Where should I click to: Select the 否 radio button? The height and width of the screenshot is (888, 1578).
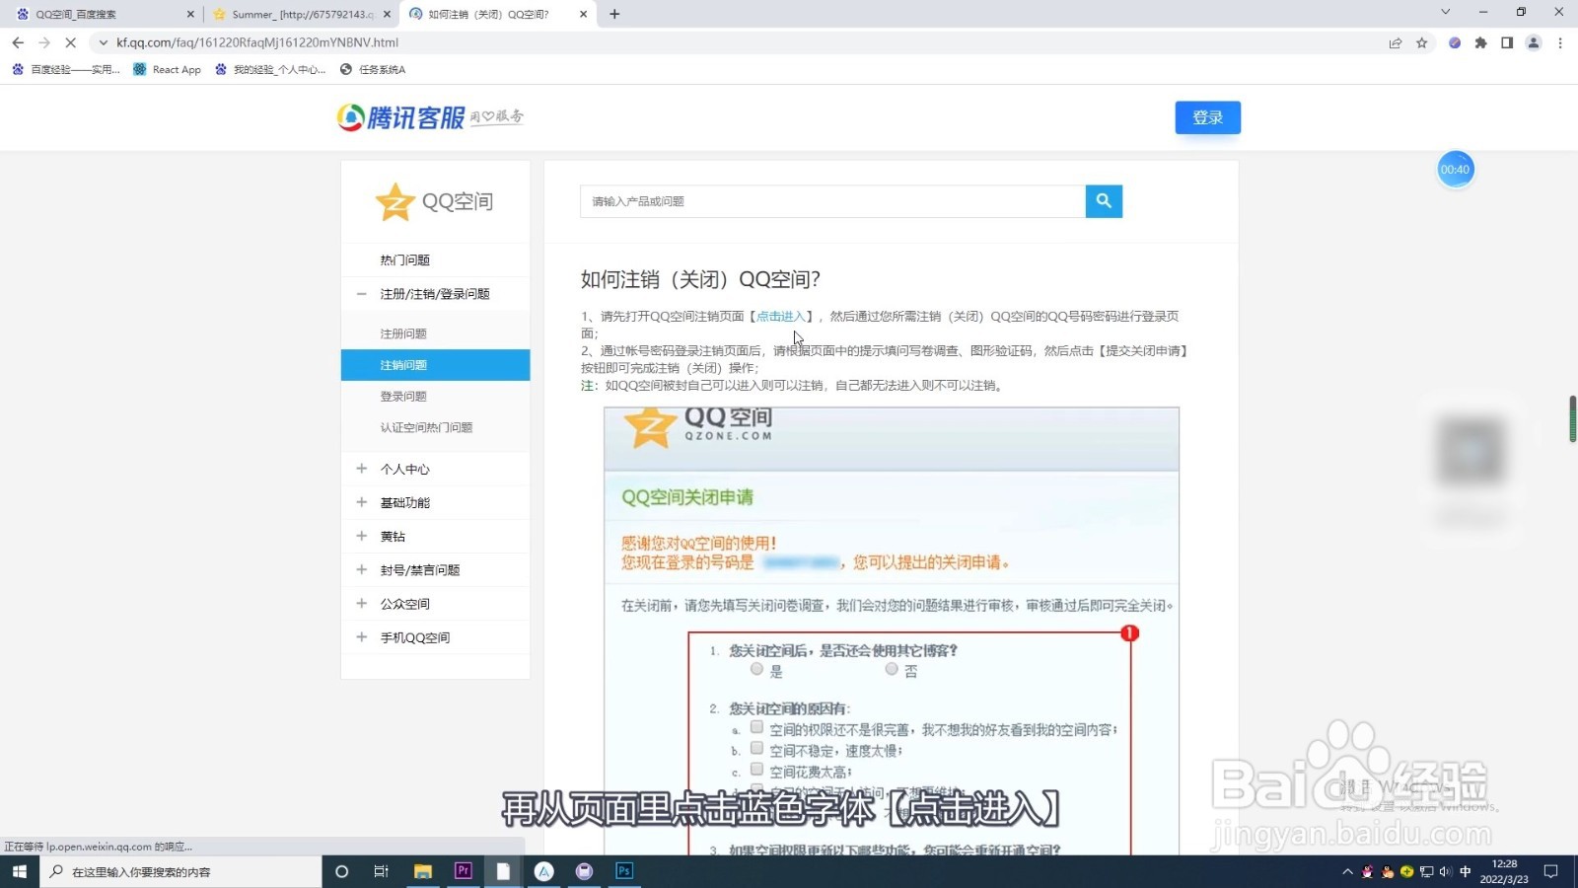(x=892, y=669)
